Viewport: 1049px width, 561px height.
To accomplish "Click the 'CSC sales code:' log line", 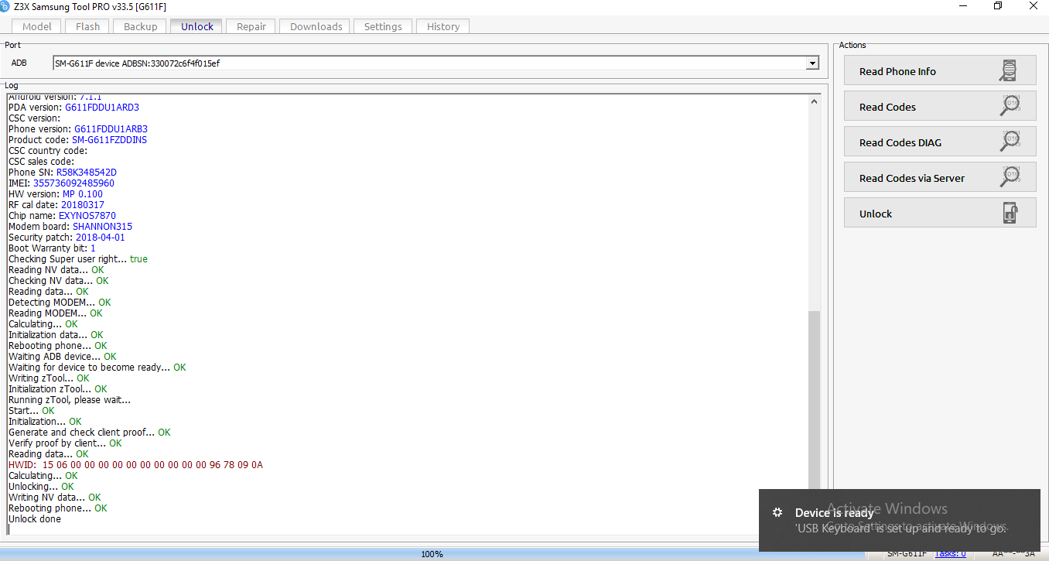I will tap(42, 162).
